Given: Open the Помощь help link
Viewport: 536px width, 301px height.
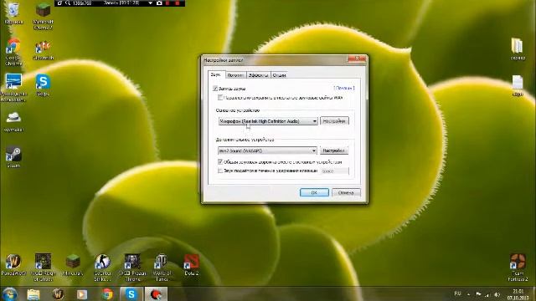Looking at the screenshot, I should click(344, 88).
